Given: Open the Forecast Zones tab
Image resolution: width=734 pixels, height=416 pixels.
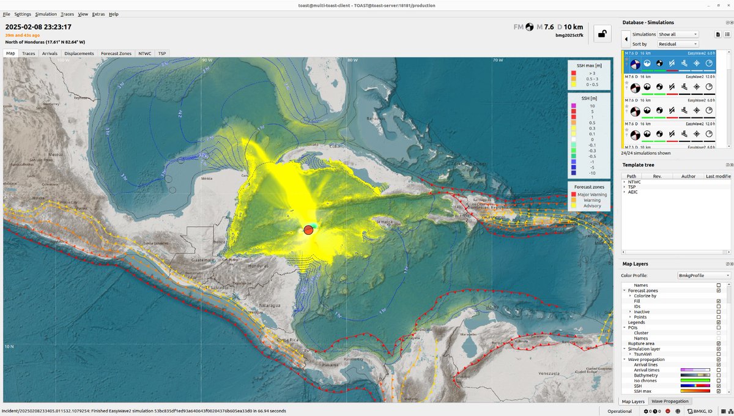Looking at the screenshot, I should click(116, 53).
